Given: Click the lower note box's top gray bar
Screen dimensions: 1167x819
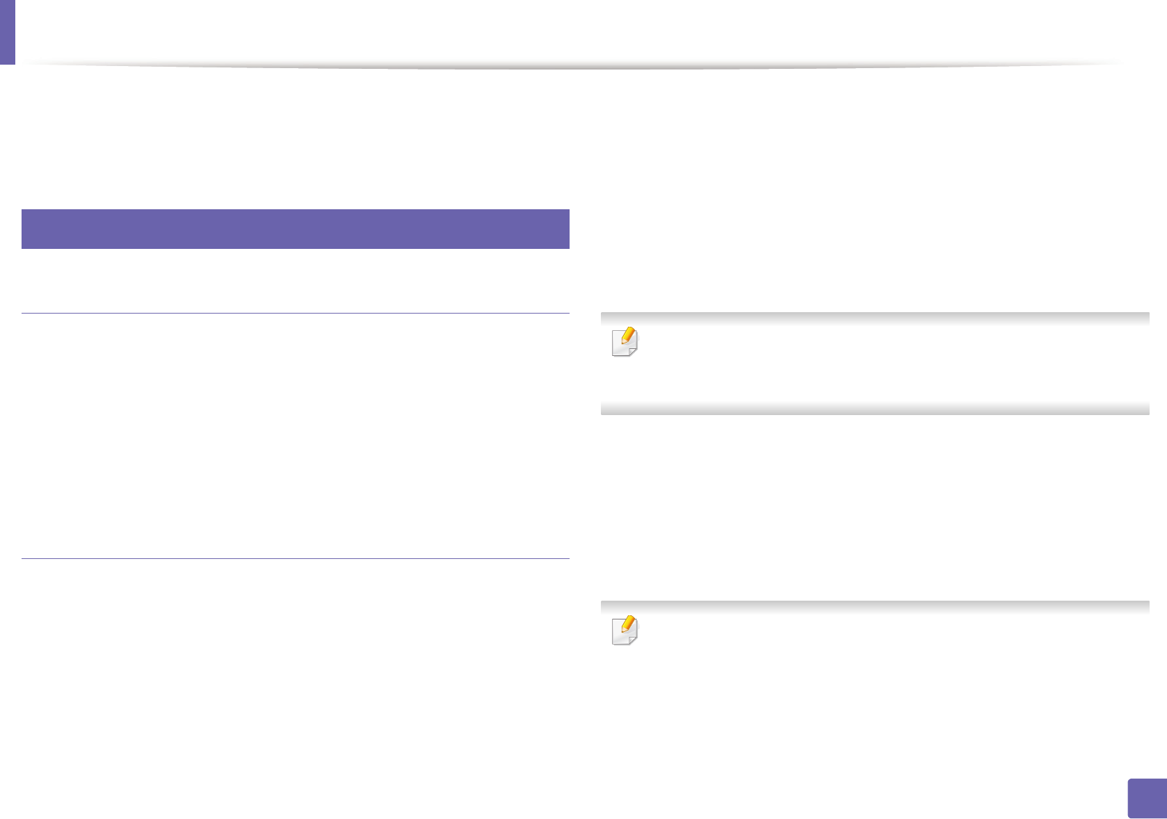Looking at the screenshot, I should 875,607.
